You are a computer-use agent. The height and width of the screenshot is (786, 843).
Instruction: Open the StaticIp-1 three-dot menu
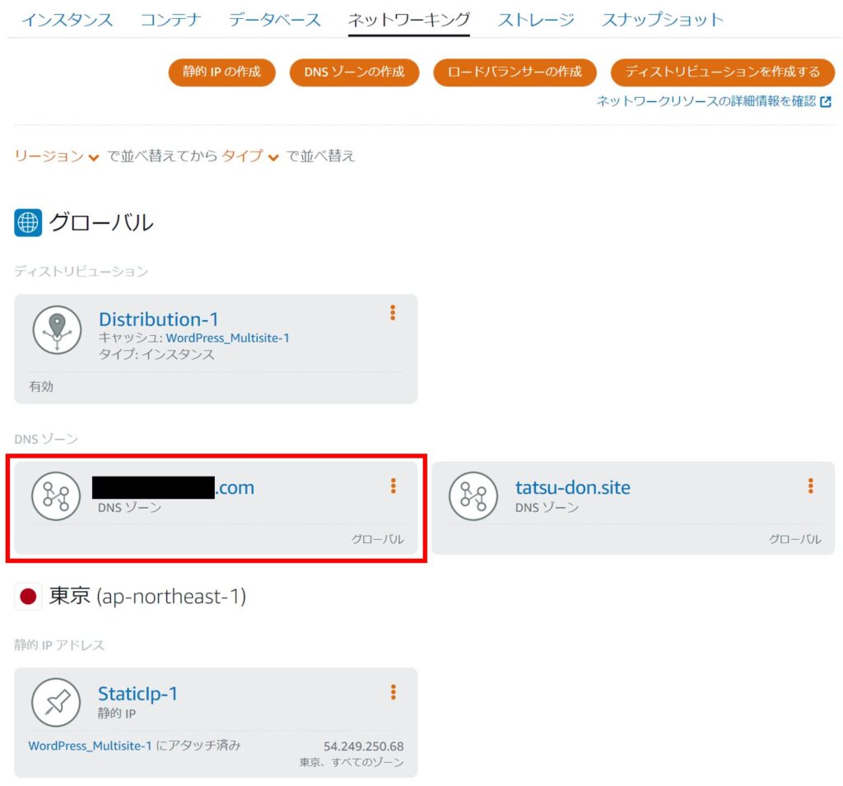(393, 692)
